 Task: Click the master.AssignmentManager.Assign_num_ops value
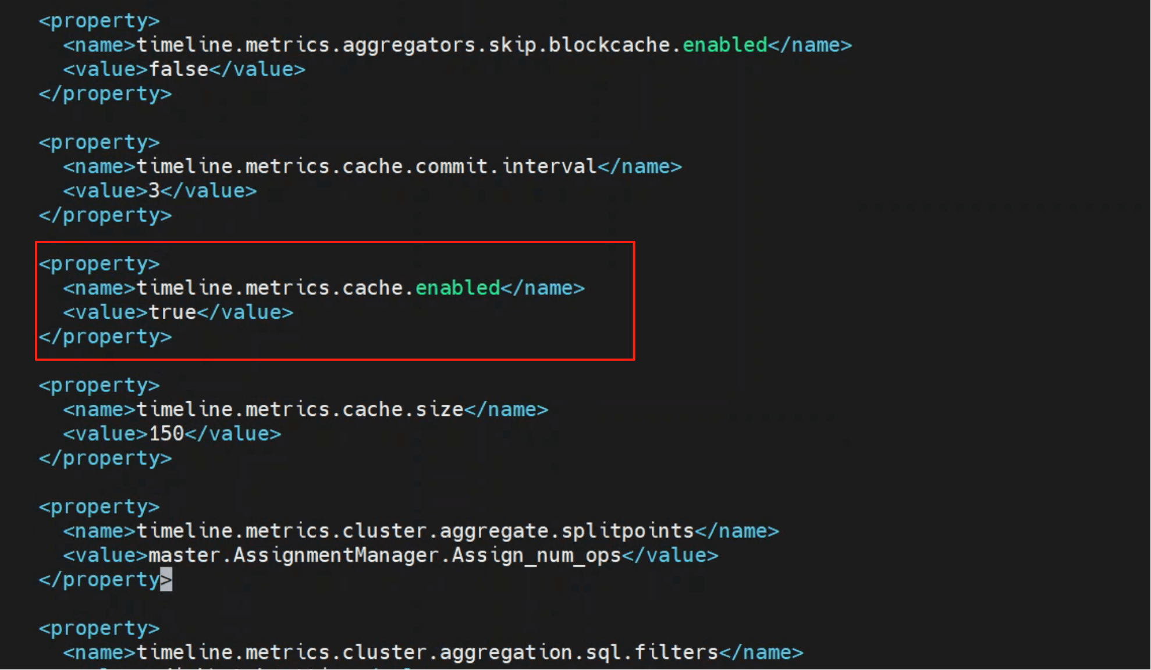click(x=385, y=555)
